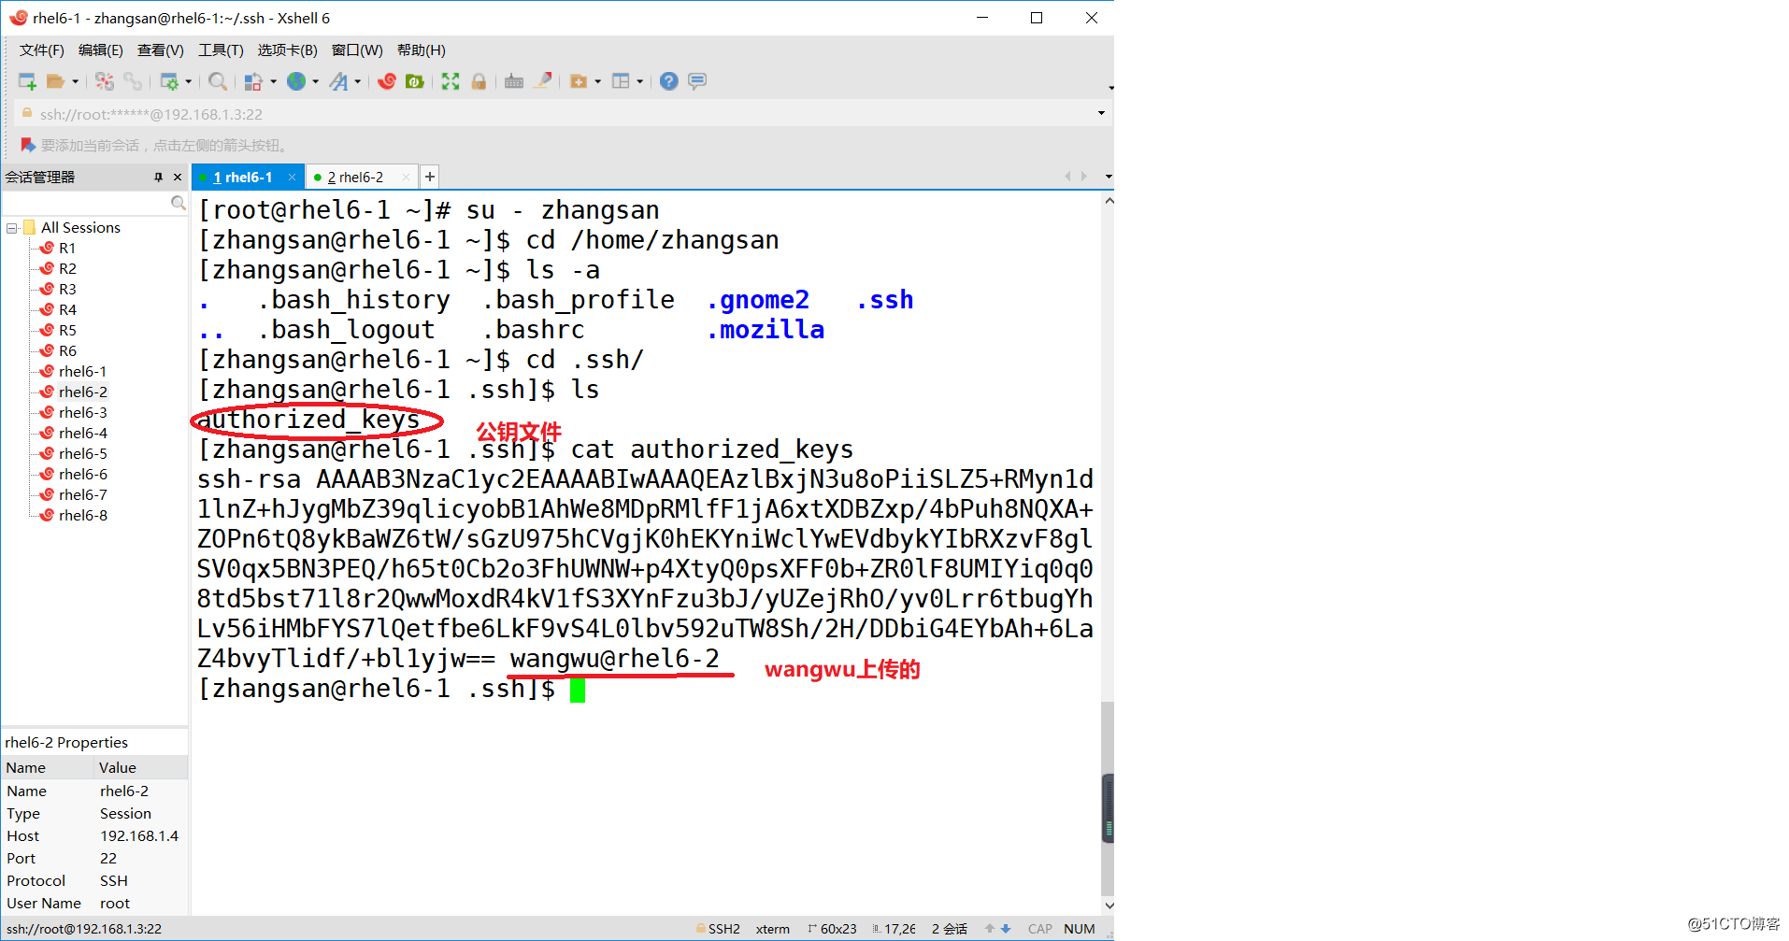Click the speech bubble feedback icon
Screen dimensions: 1789x941
[x=697, y=81]
